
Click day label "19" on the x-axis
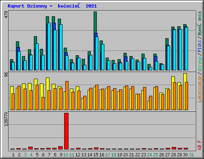click(120, 155)
